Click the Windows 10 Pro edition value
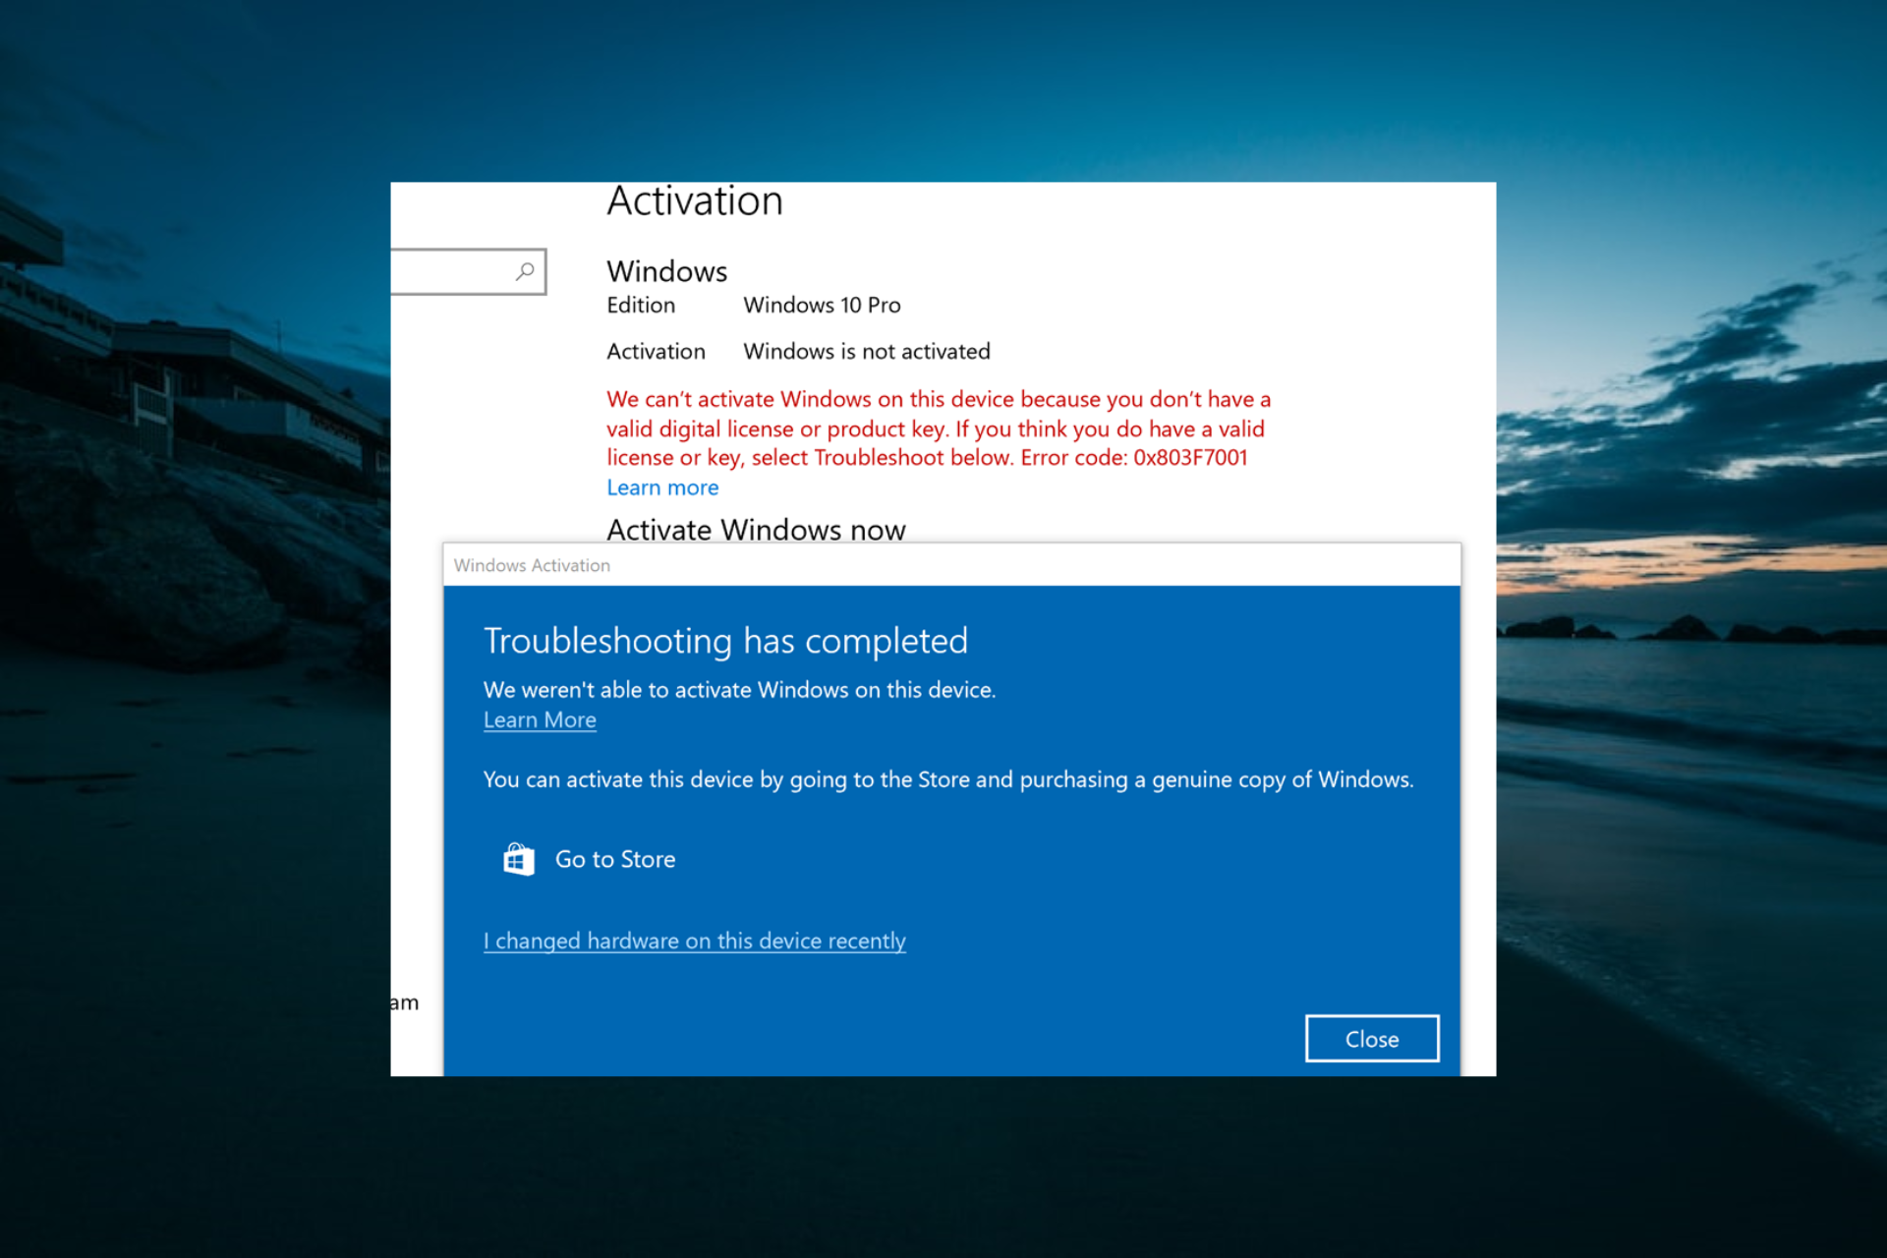The height and width of the screenshot is (1258, 1887). coord(822,306)
